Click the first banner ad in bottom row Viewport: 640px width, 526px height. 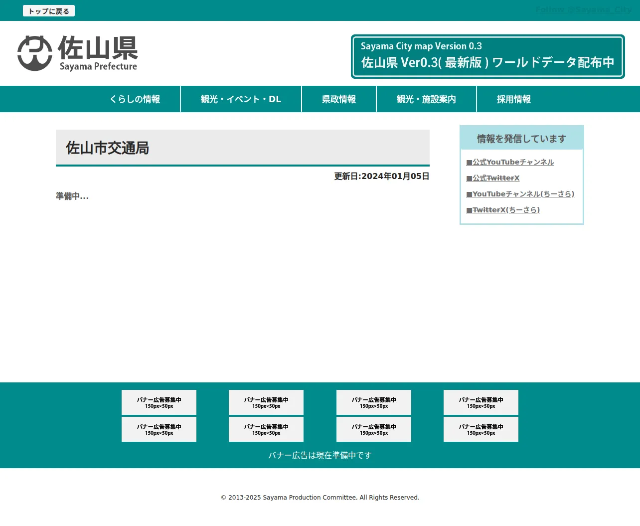pyautogui.click(x=159, y=429)
